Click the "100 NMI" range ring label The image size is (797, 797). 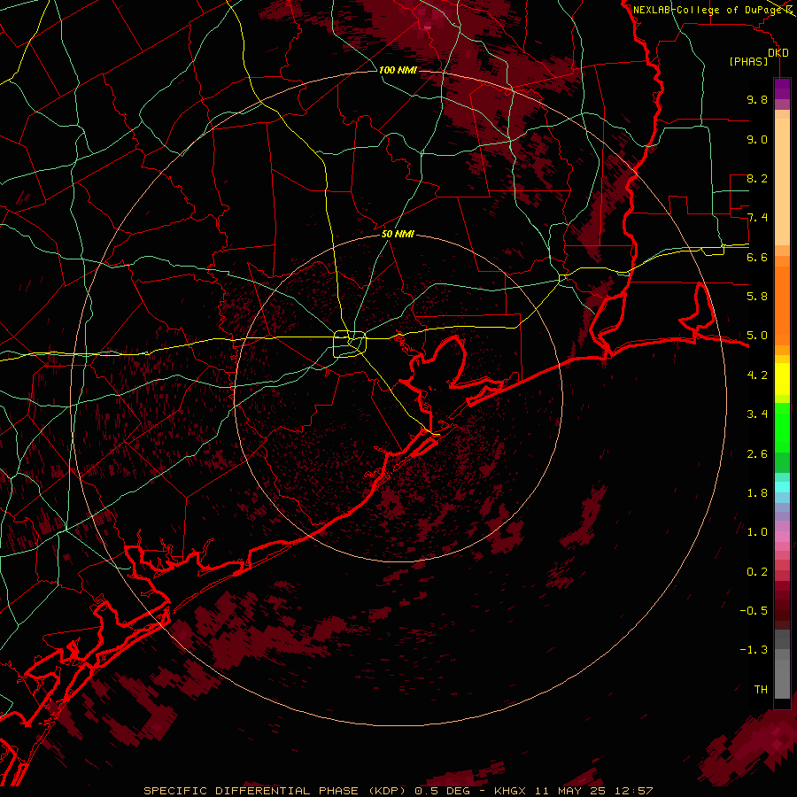click(398, 70)
